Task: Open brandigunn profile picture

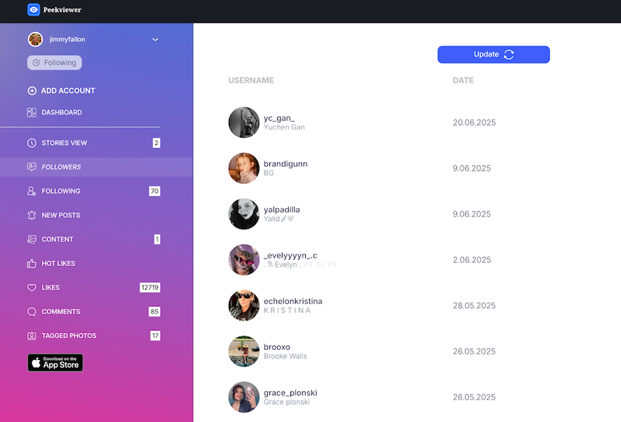Action: tap(244, 168)
